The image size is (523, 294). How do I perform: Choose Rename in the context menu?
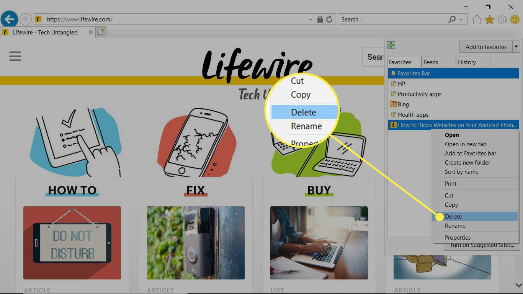[x=475, y=225]
